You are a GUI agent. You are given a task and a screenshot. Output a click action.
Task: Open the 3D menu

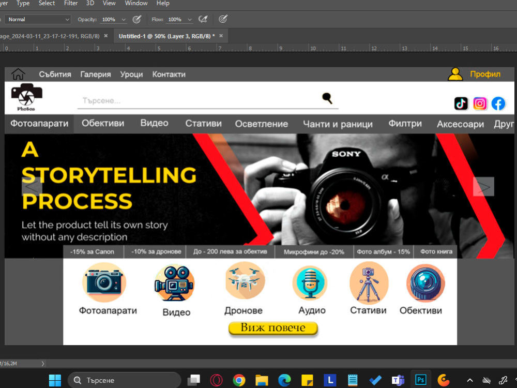[x=90, y=3]
